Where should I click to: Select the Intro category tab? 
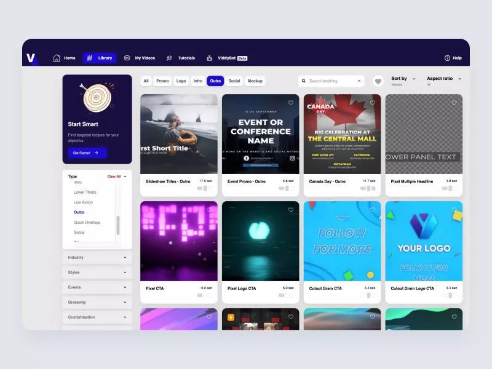click(x=198, y=81)
